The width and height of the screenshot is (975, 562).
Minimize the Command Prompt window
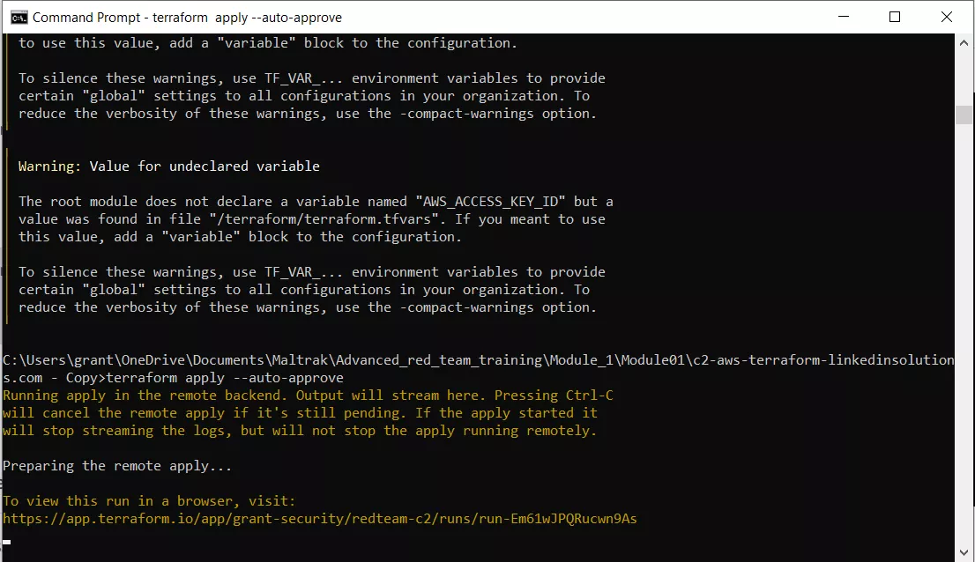coord(843,17)
